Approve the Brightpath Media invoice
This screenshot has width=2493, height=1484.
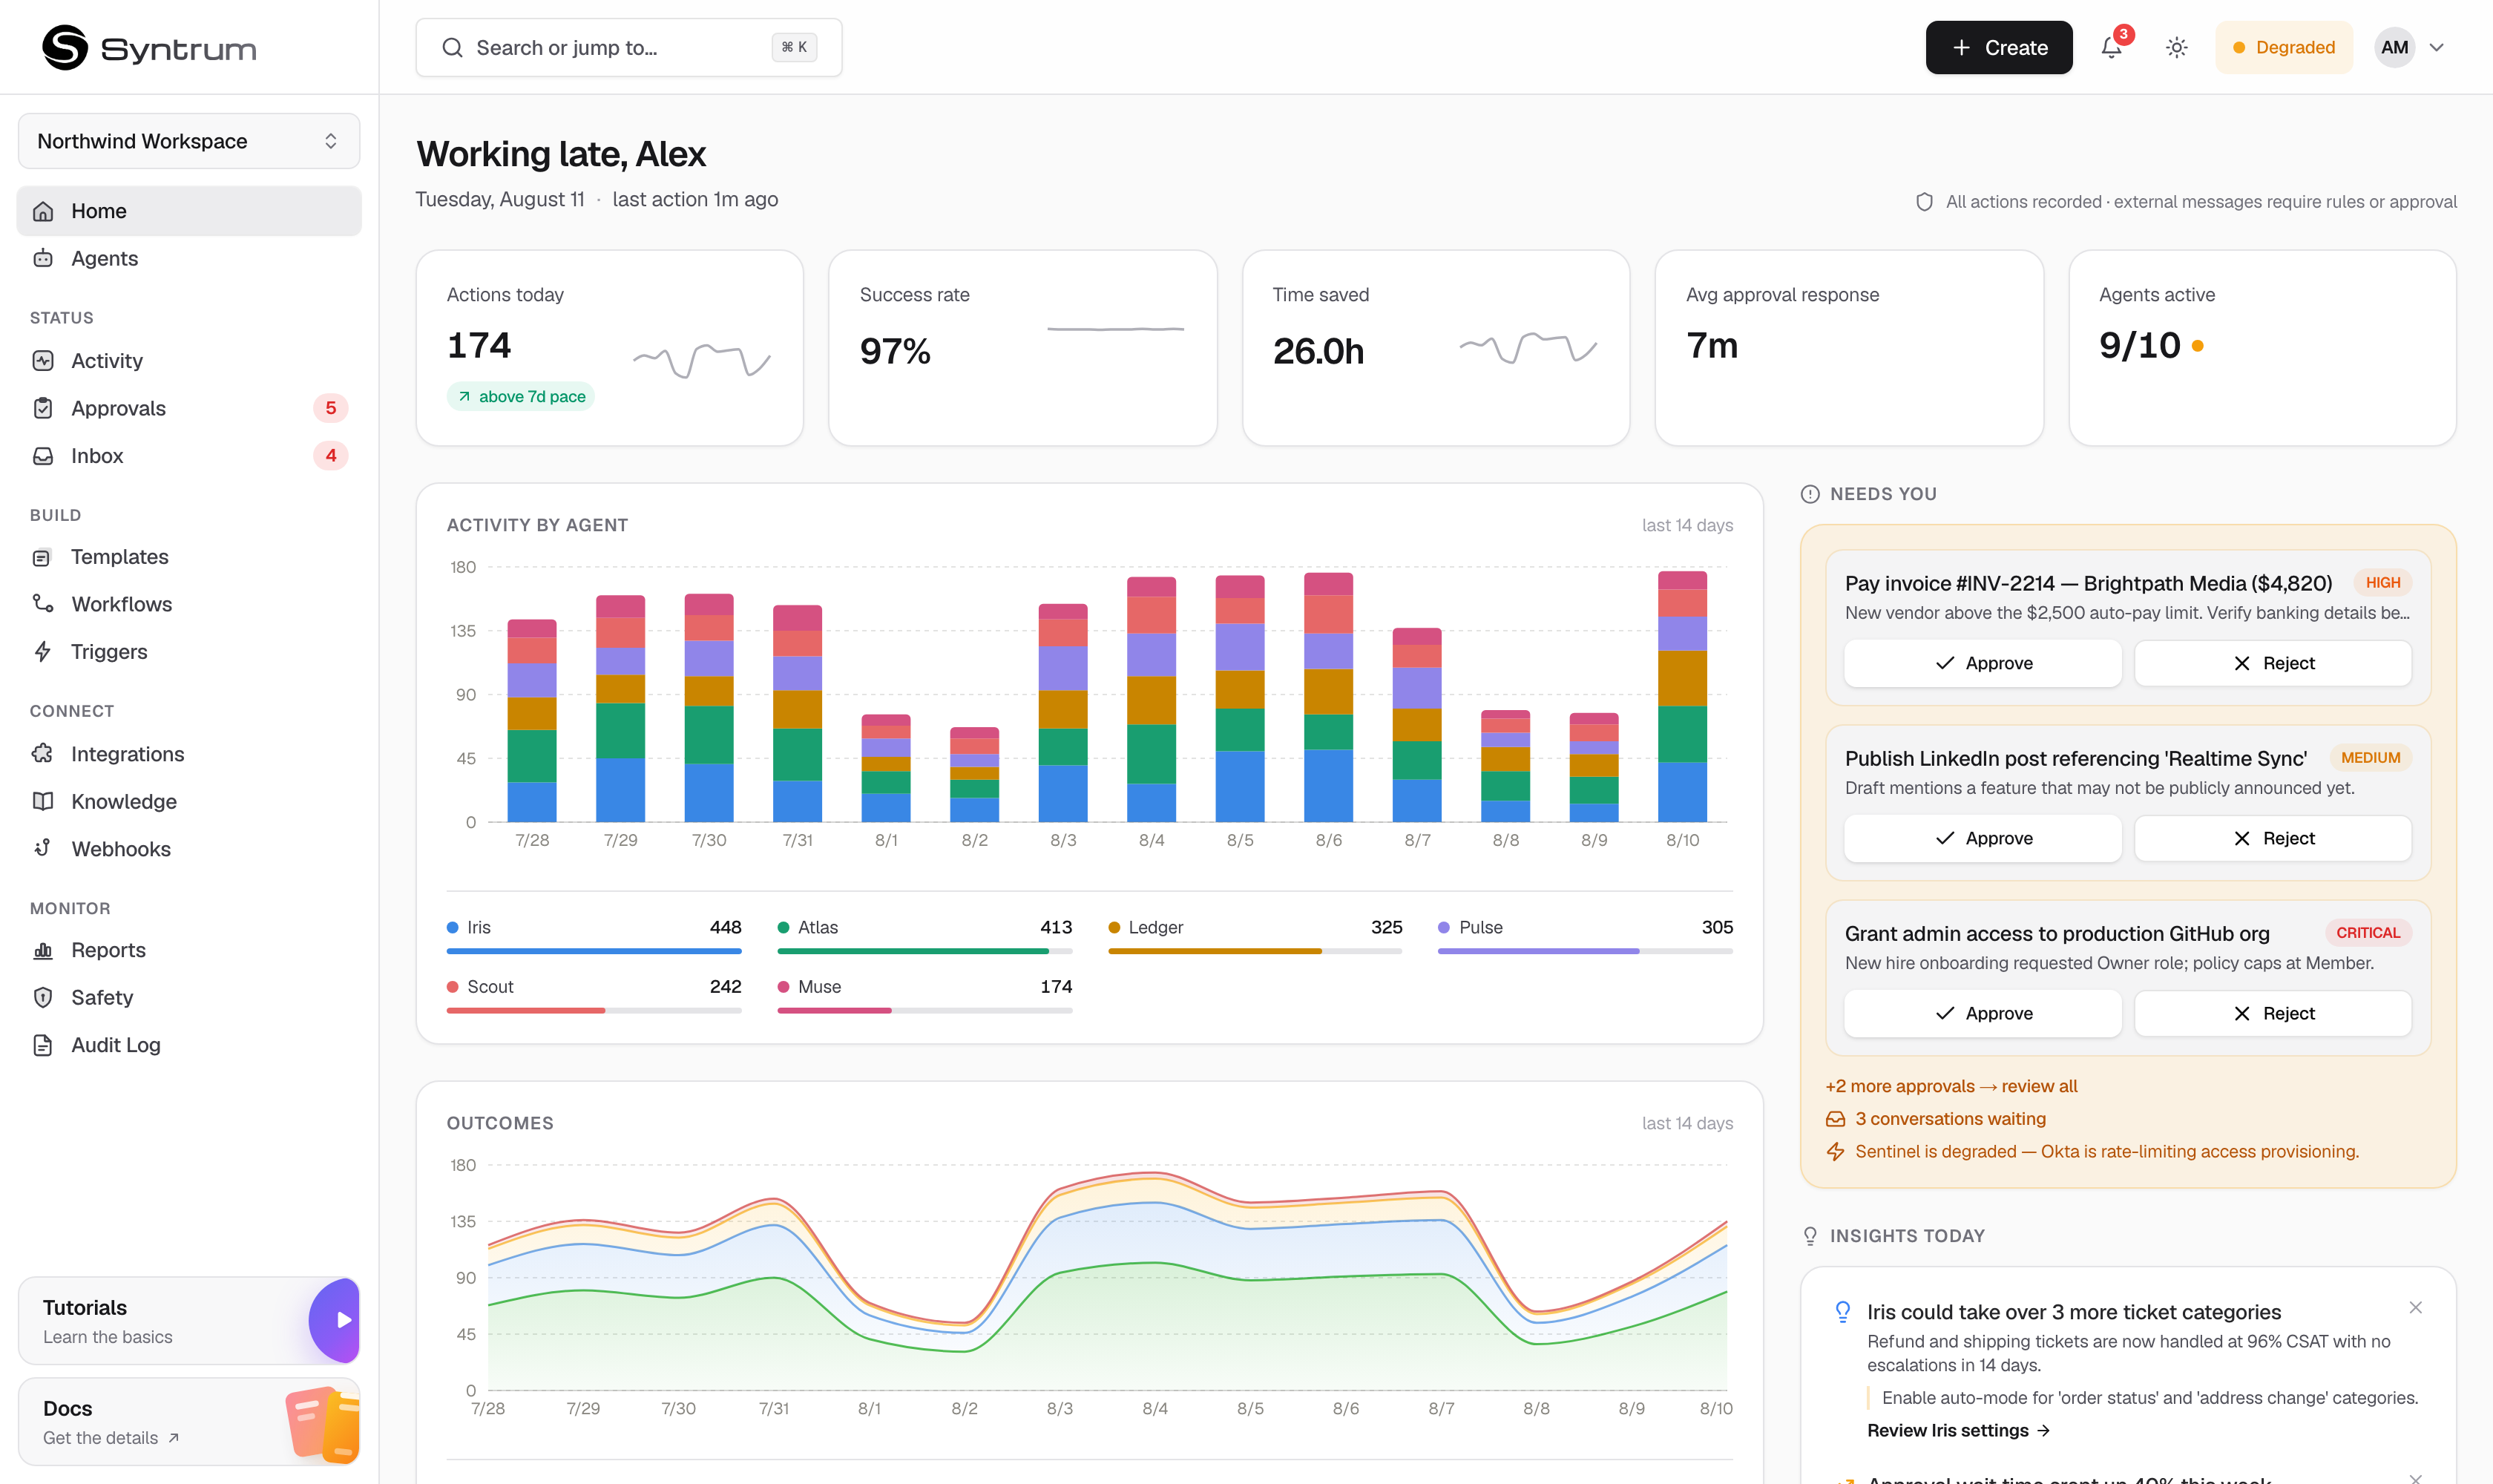click(1983, 663)
